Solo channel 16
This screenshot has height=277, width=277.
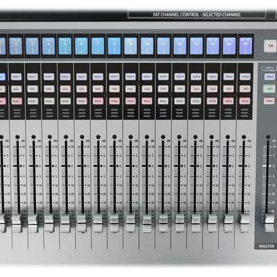tap(245, 89)
